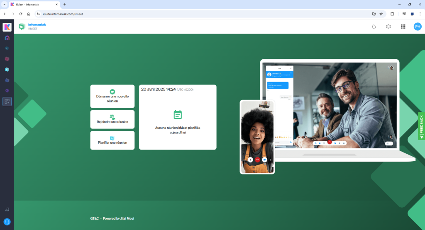Image resolution: width=425 pixels, height=230 pixels.
Task: Click the Infomaniak K logo in sidebar
Action: (7, 27)
